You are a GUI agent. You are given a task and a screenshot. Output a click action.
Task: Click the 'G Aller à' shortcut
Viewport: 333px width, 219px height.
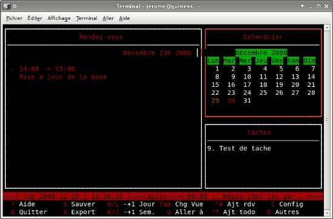coord(185,212)
